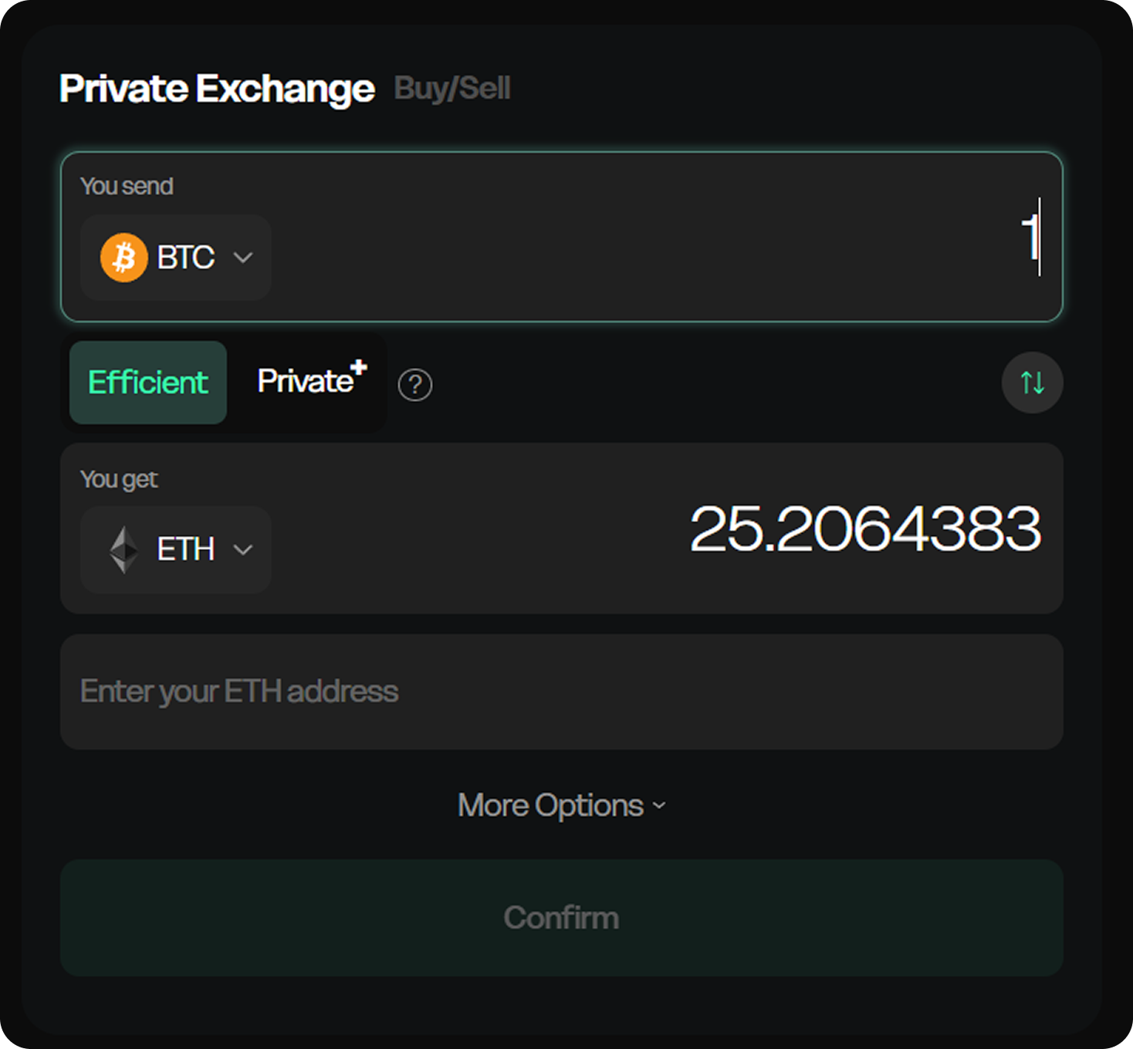The image size is (1133, 1049).
Task: Click the plus sign on Private
Action: tap(359, 367)
